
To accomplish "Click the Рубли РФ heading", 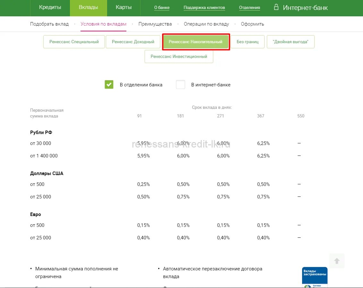I will [41, 132].
